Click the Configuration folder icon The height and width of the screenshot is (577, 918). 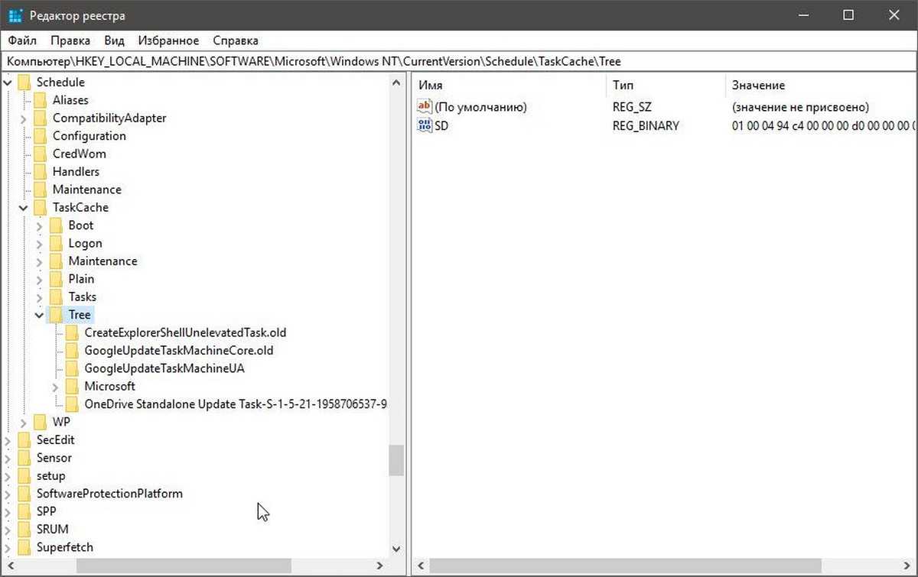click(x=41, y=136)
